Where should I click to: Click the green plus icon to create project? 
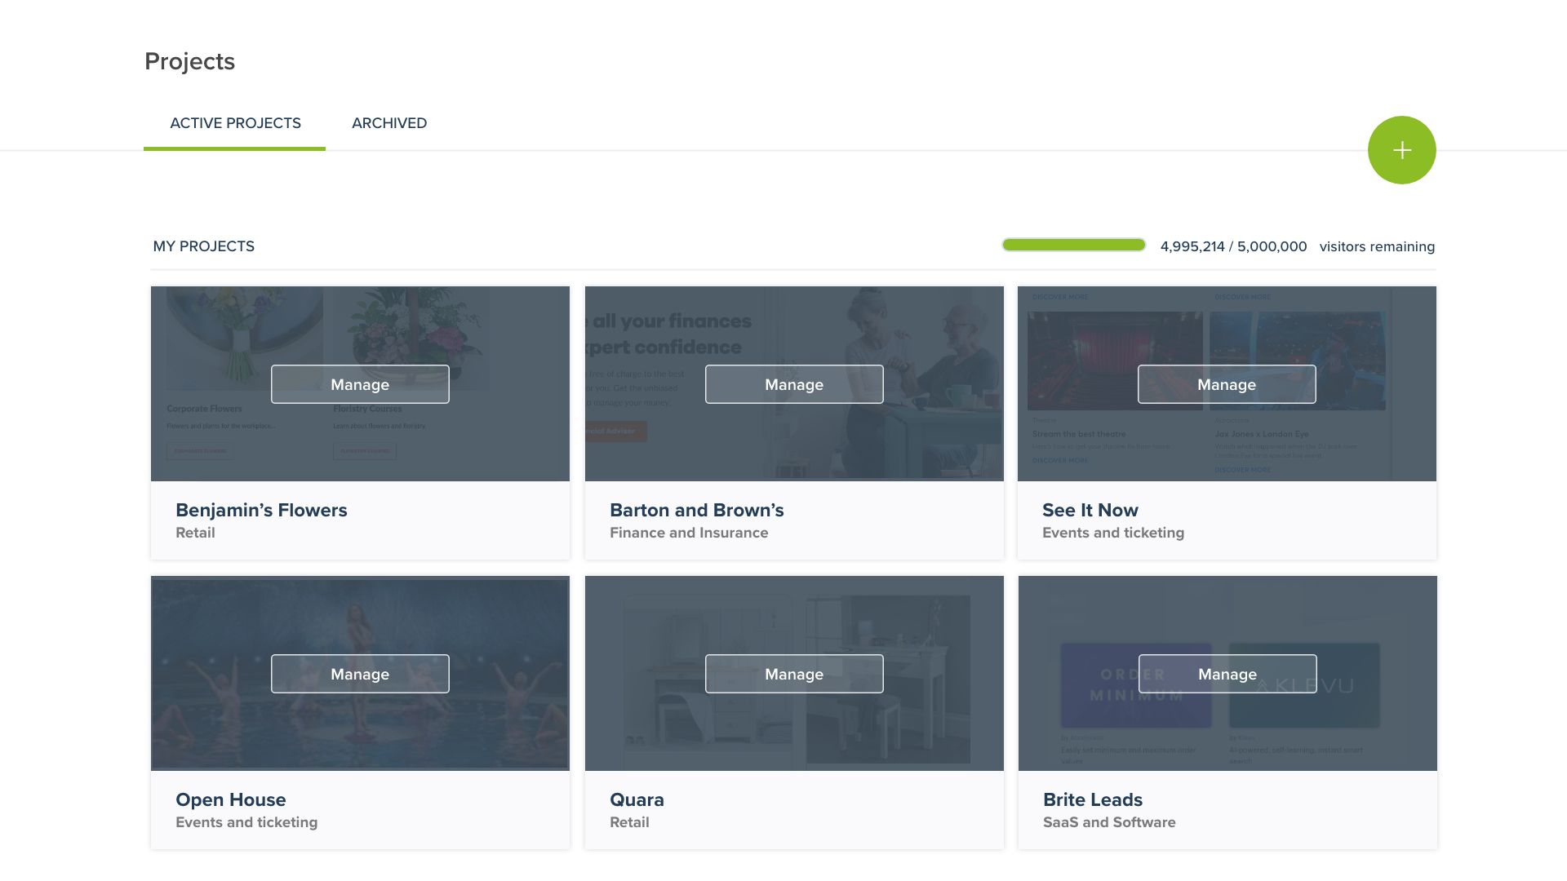click(1401, 149)
